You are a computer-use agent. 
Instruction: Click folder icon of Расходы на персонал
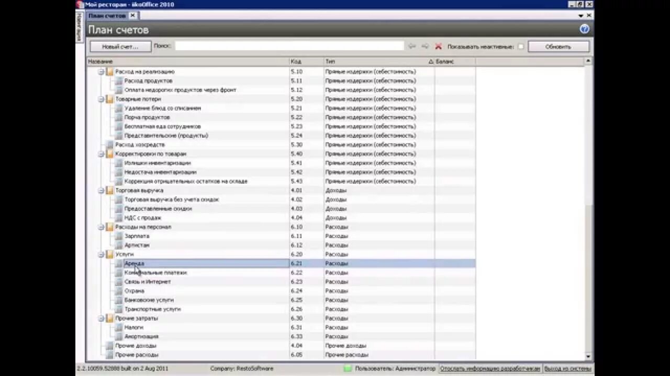click(x=110, y=227)
